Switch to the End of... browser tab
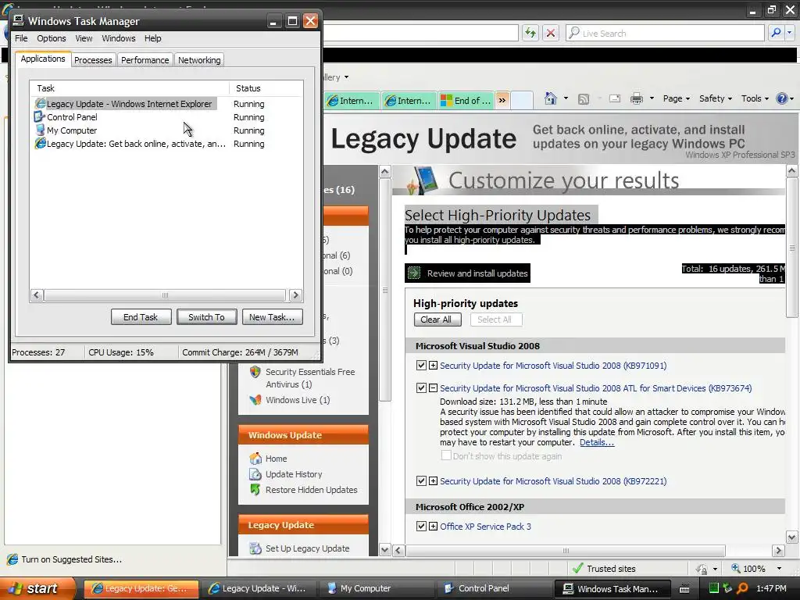The image size is (800, 600). pos(466,101)
